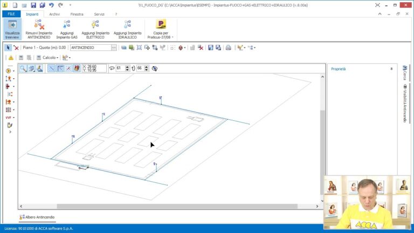Open the red grid list tool dropdown
Viewport: 414px width, 233px height.
pyautogui.click(x=13, y=110)
